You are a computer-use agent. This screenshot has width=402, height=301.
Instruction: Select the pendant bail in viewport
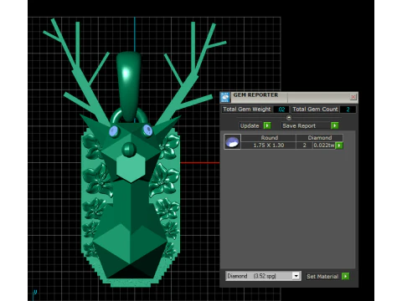129,86
